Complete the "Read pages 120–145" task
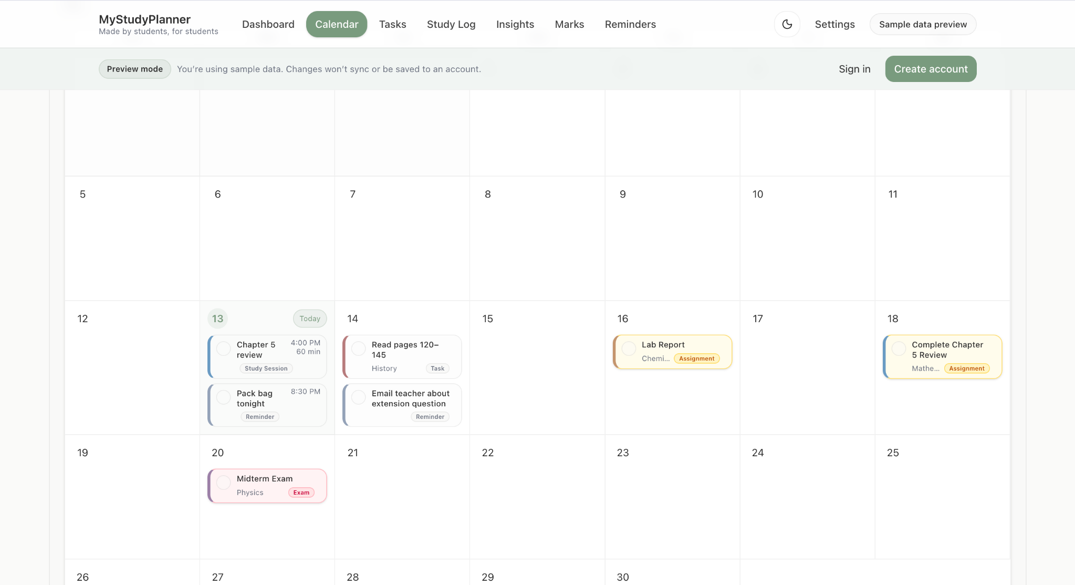This screenshot has width=1075, height=585. (358, 348)
